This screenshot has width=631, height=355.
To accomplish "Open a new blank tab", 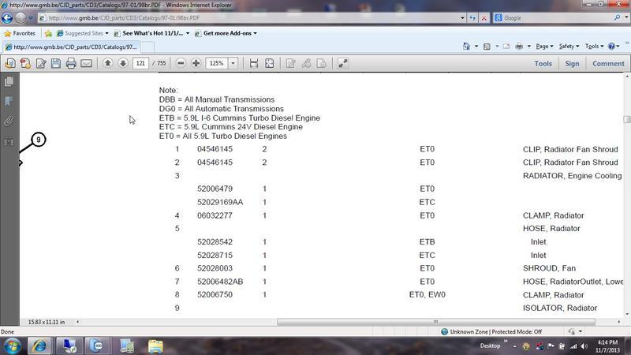I will point(147,47).
